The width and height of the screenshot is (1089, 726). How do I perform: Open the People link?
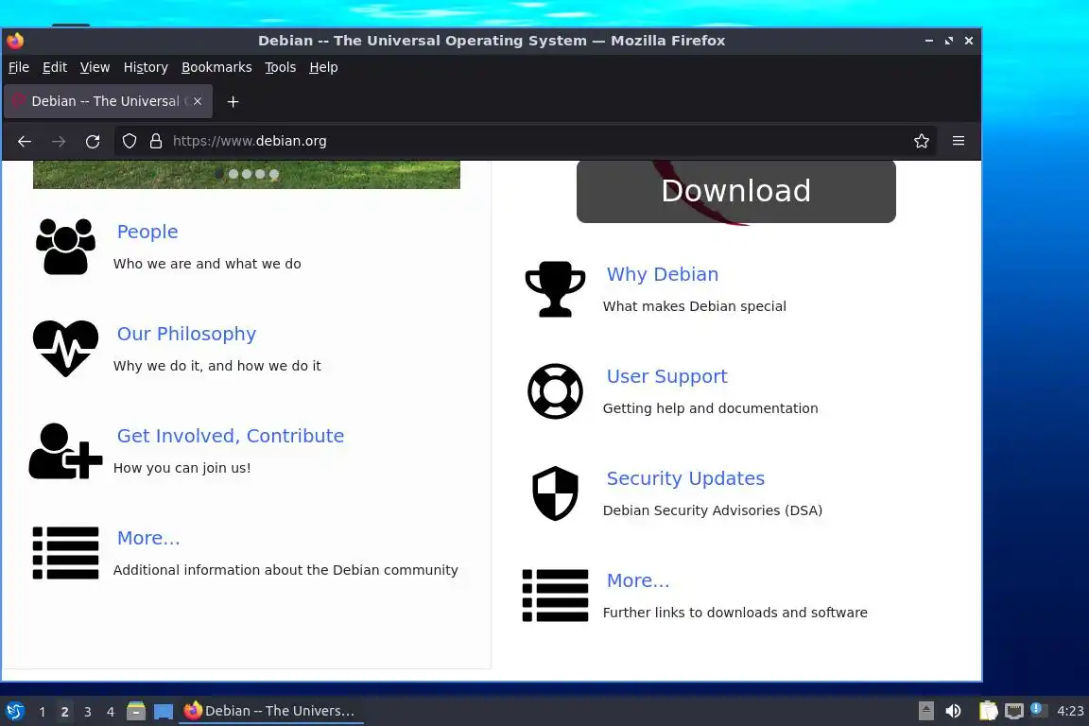(x=147, y=232)
